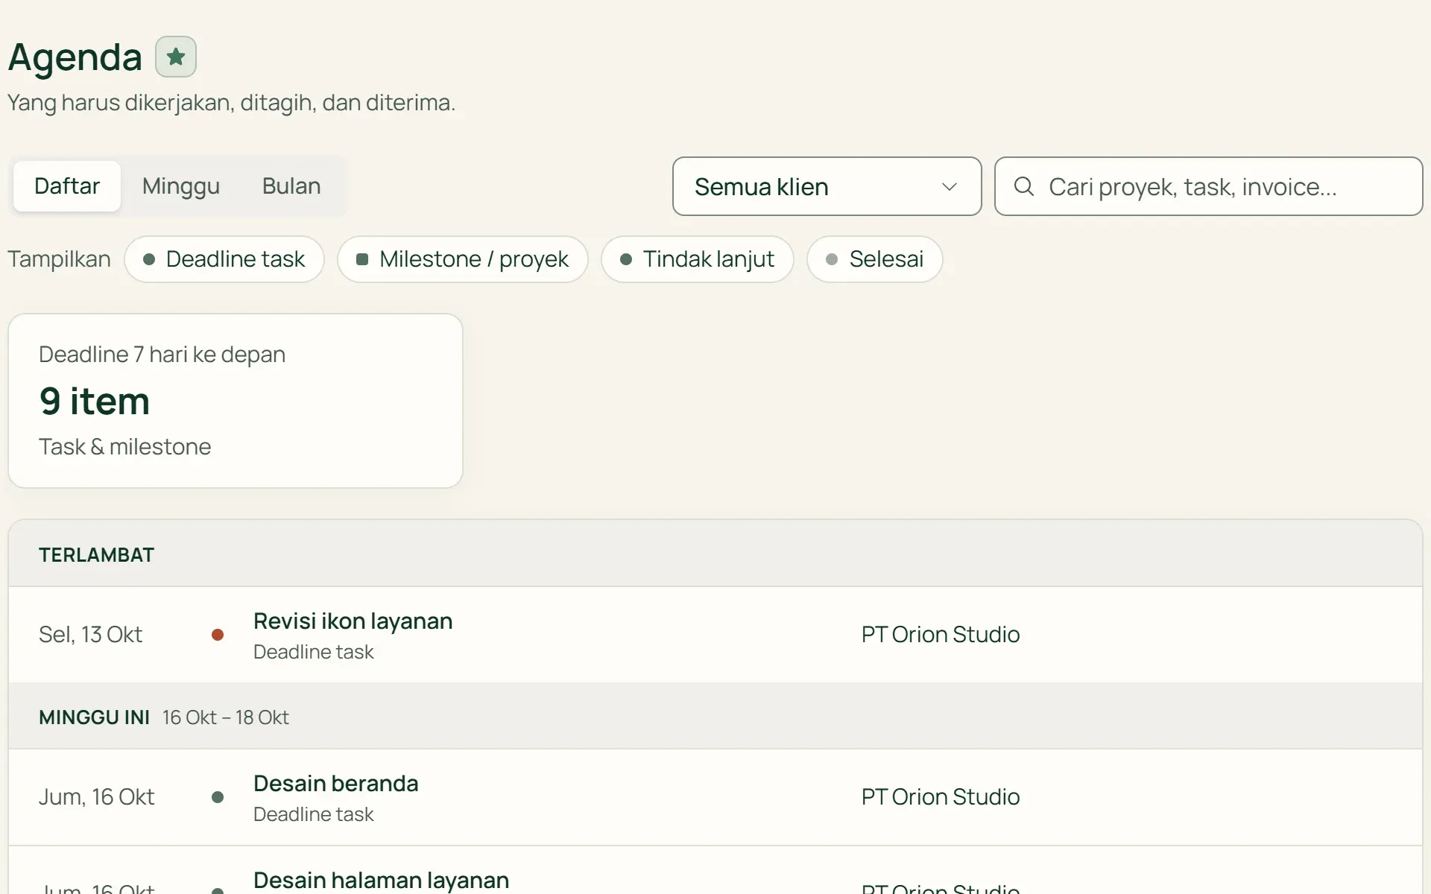1431x894 pixels.
Task: Open the Semua klien dropdown
Action: pyautogui.click(x=827, y=186)
